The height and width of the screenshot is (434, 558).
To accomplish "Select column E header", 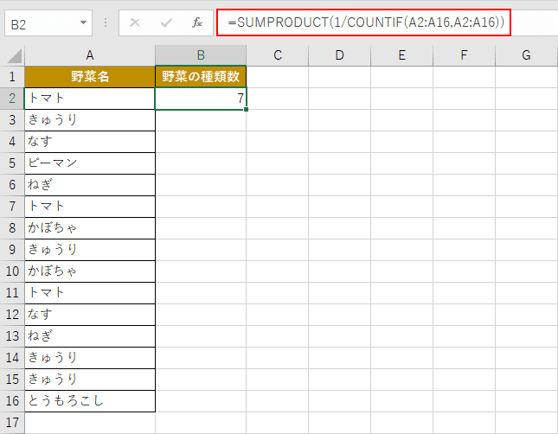I will pyautogui.click(x=401, y=55).
